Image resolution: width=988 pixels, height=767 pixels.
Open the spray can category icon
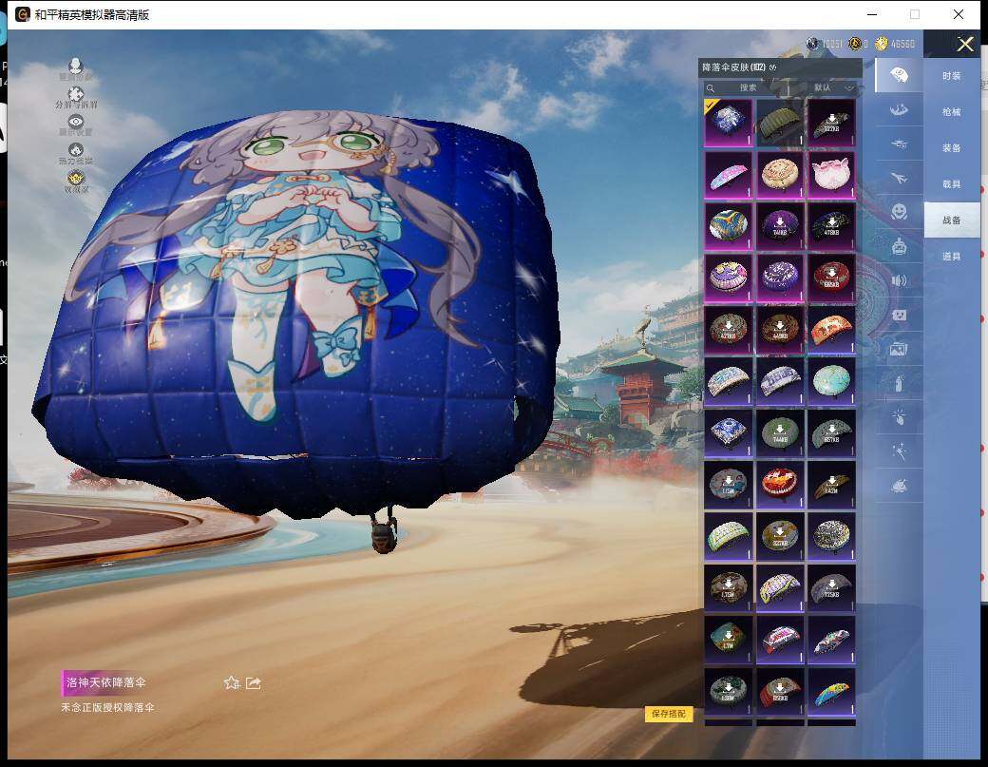pos(899,383)
